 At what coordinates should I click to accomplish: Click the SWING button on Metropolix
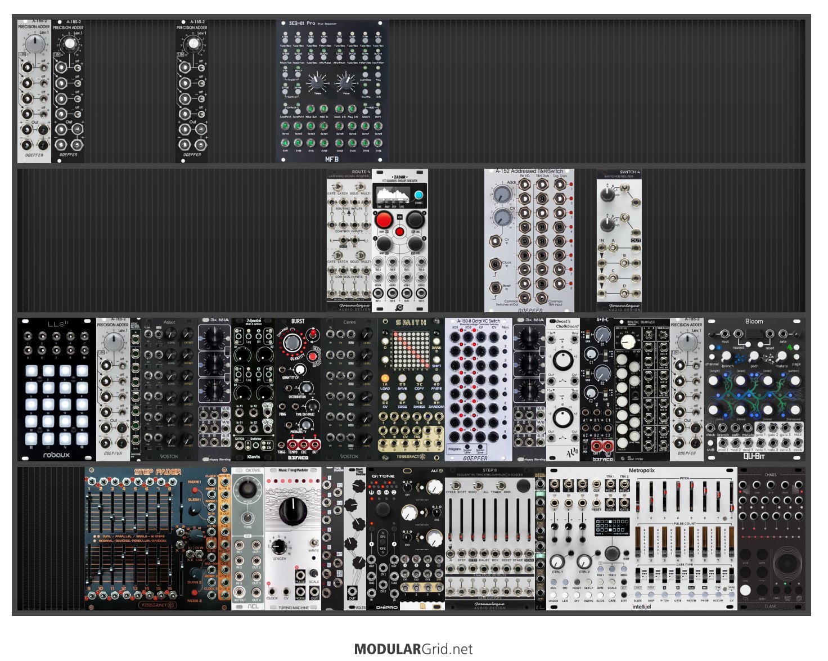tap(588, 595)
